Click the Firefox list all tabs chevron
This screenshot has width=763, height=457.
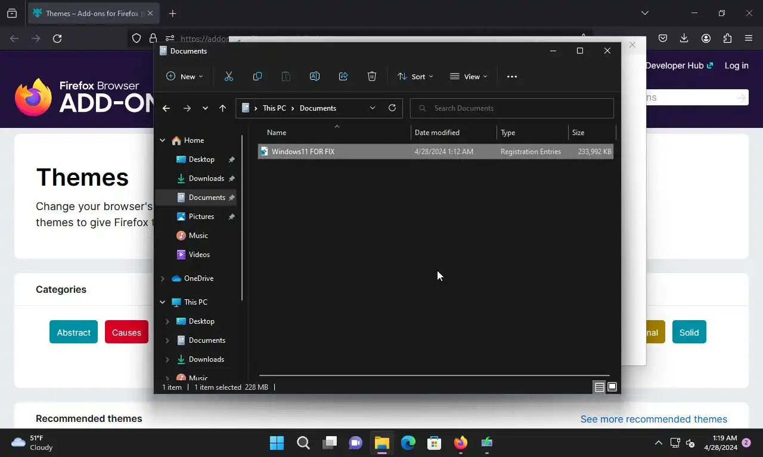coord(645,13)
